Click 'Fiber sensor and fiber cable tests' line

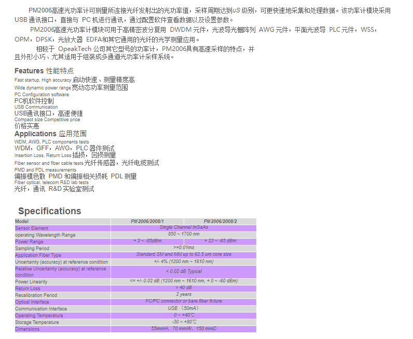coord(87,163)
